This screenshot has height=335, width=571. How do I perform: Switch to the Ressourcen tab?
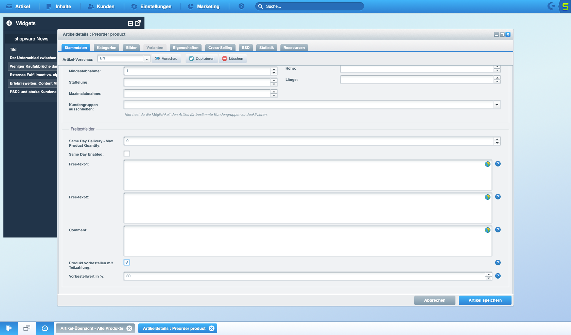tap(294, 48)
